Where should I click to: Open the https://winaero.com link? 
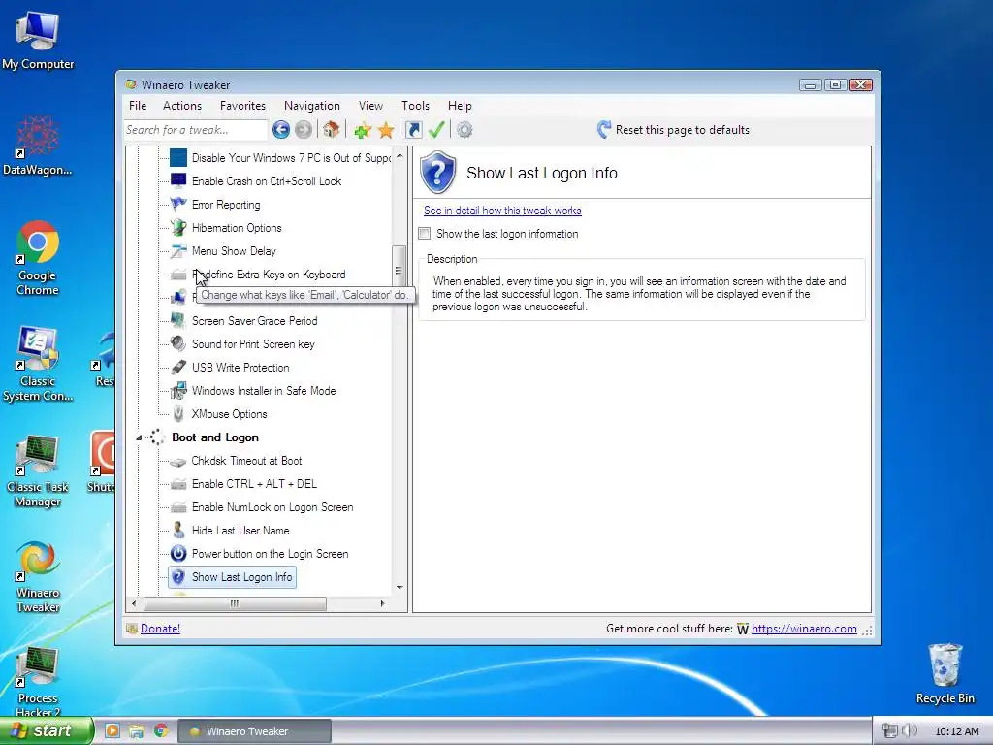pyautogui.click(x=804, y=629)
